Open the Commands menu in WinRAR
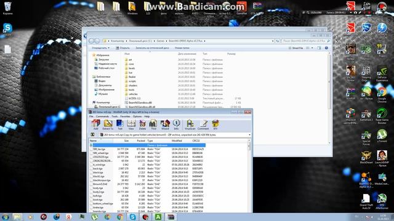 click(x=102, y=117)
